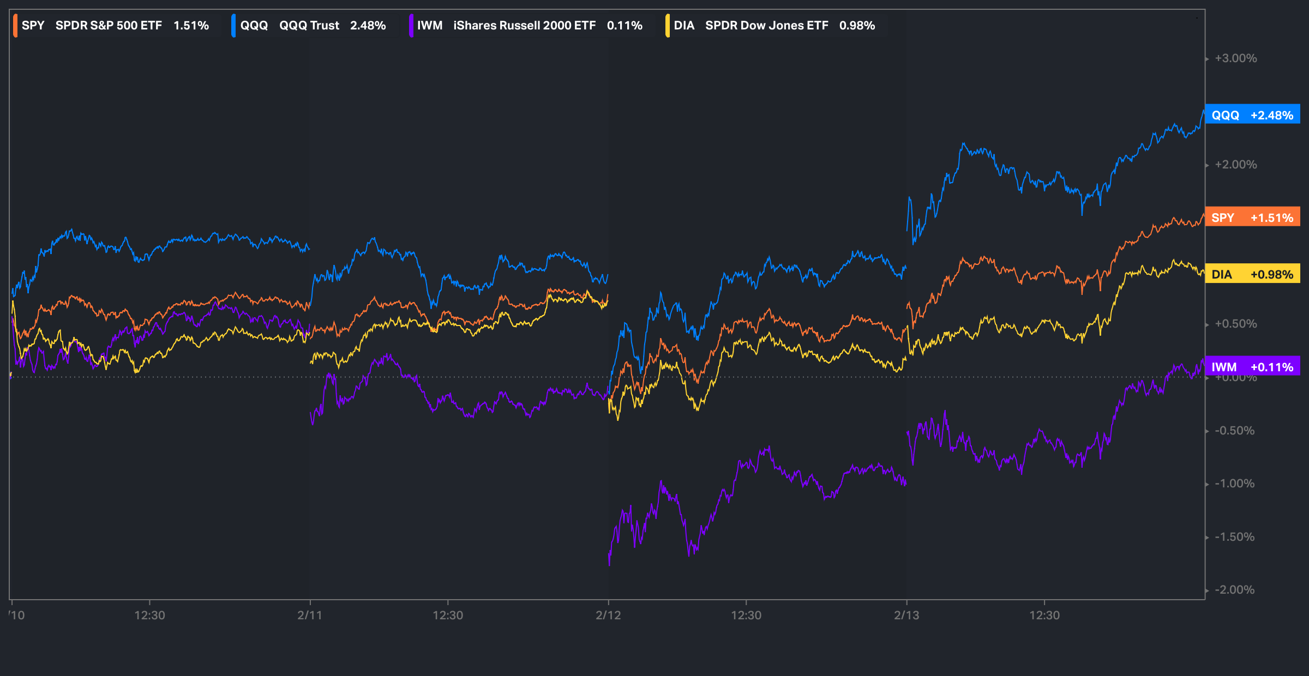This screenshot has width=1309, height=676.
Task: Click the blue QQQ +2.48% price tag
Action: point(1252,115)
